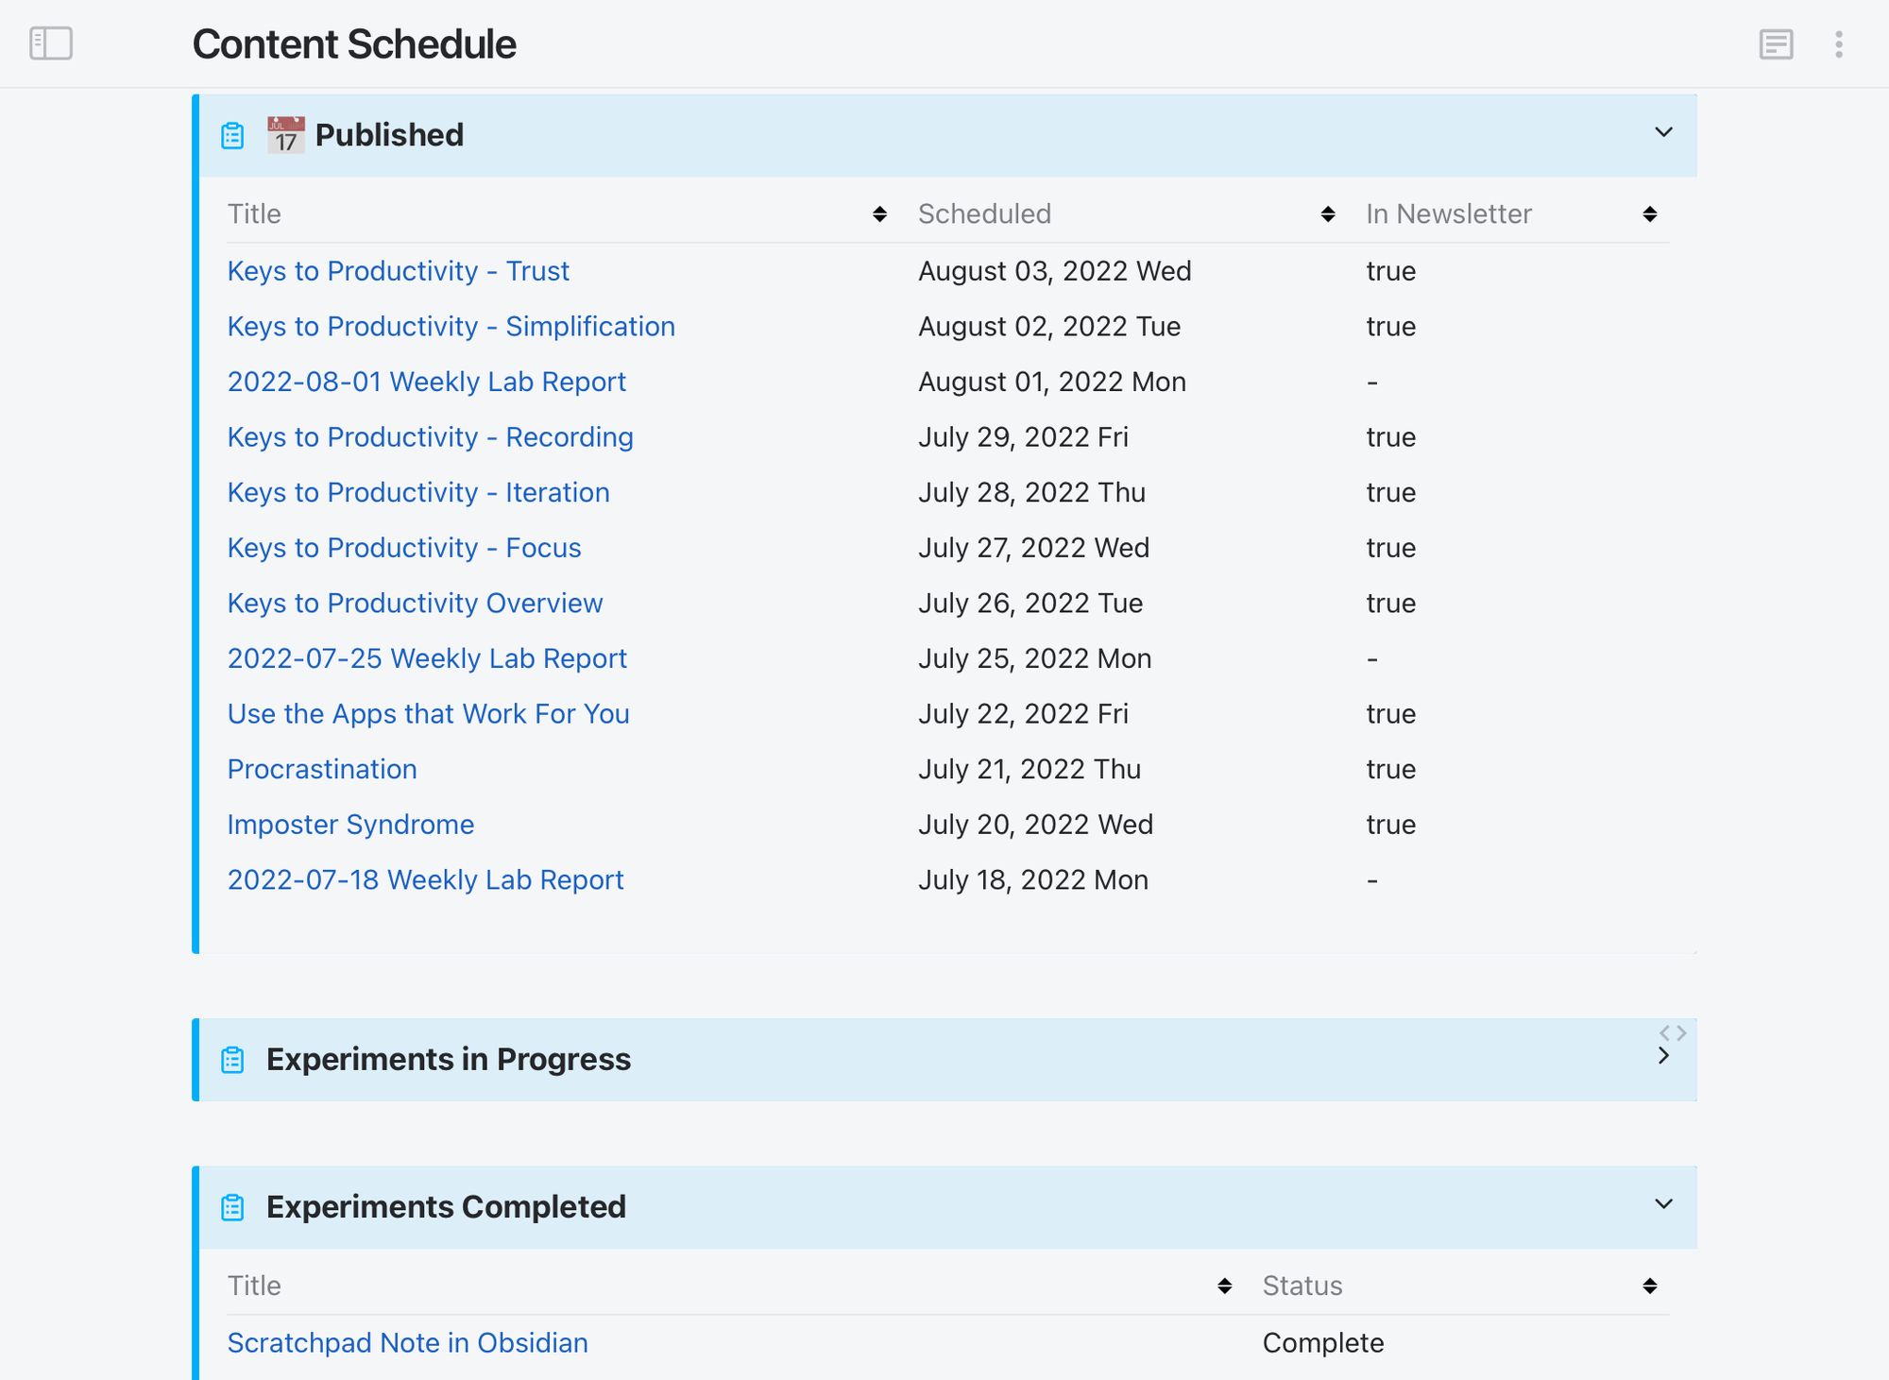This screenshot has width=1889, height=1380.
Task: Select the August 03, 2022 Wed cell
Action: [1055, 271]
